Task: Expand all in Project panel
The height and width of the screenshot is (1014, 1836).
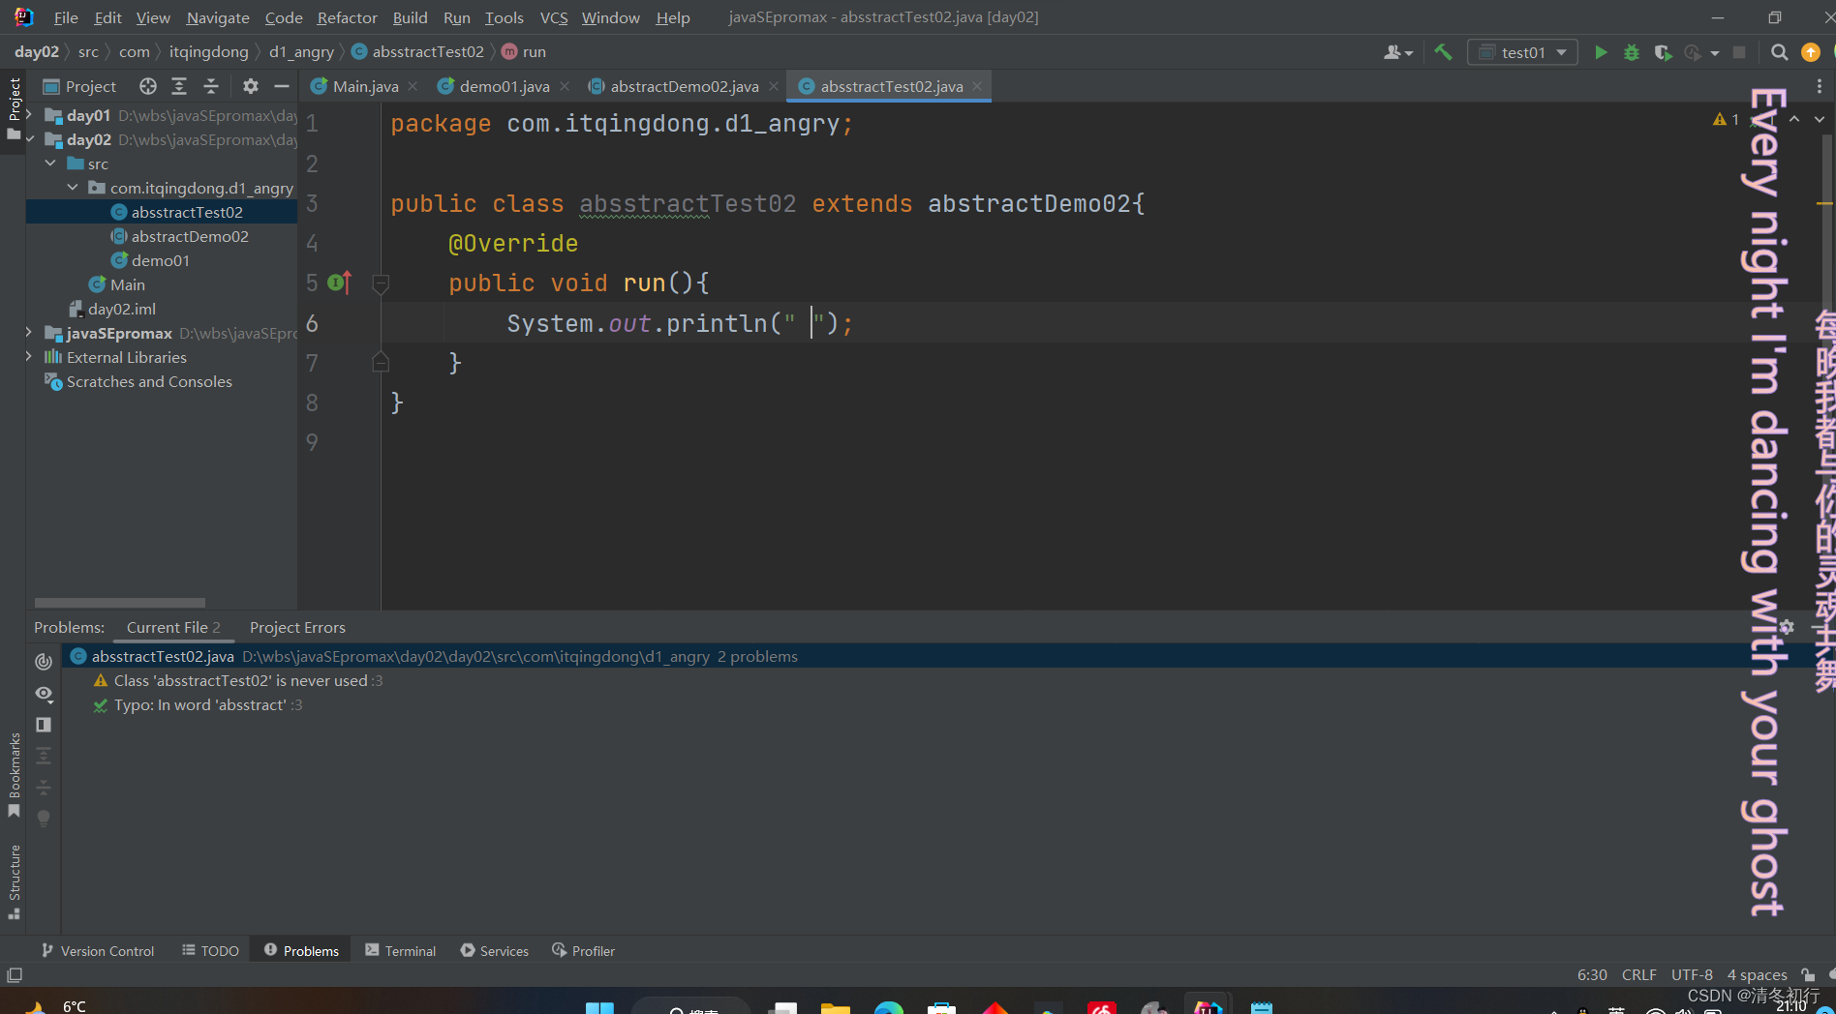Action: click(x=179, y=86)
